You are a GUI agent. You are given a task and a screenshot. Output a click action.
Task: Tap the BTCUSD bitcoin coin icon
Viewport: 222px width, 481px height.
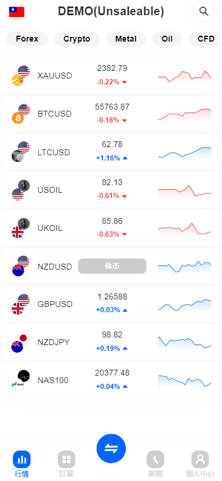click(x=18, y=118)
